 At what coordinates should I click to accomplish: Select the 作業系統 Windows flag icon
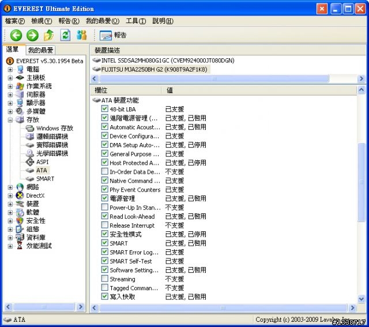(20, 86)
